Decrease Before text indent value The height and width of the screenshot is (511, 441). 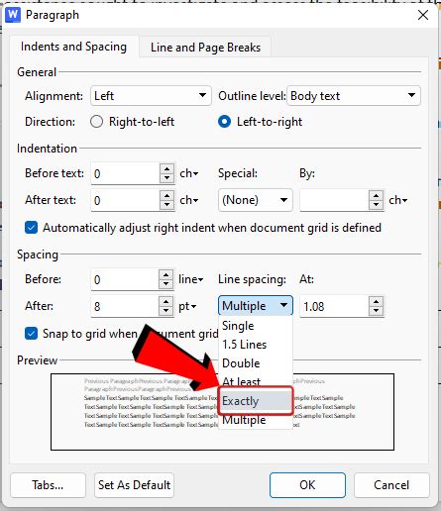[167, 178]
